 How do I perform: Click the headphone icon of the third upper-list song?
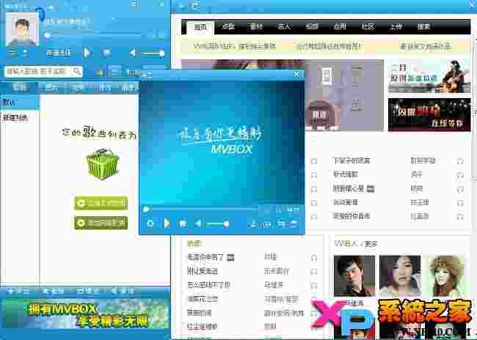click(x=460, y=189)
